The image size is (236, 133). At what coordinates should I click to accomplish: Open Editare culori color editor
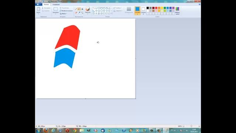point(177,11)
